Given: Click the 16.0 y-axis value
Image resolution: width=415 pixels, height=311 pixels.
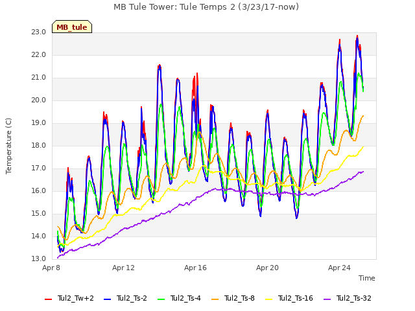Looking at the screenshot, I should (39, 191).
